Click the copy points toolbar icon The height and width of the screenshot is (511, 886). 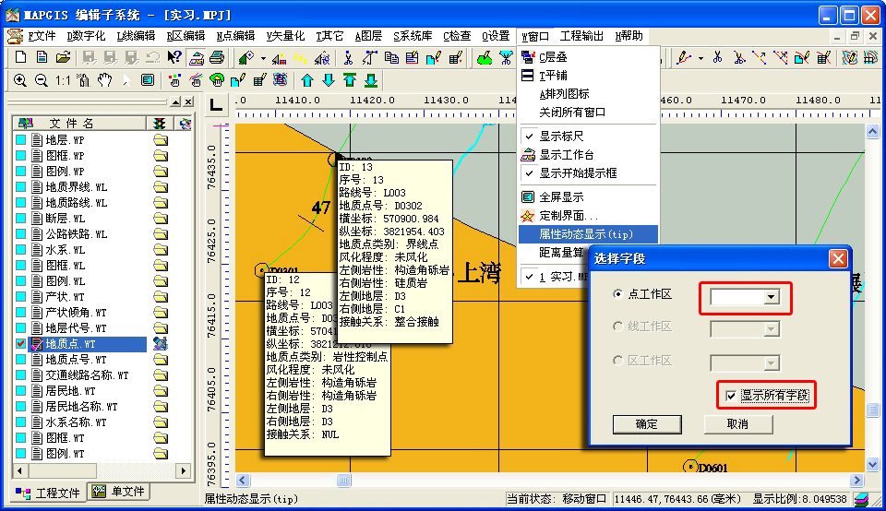click(x=391, y=57)
